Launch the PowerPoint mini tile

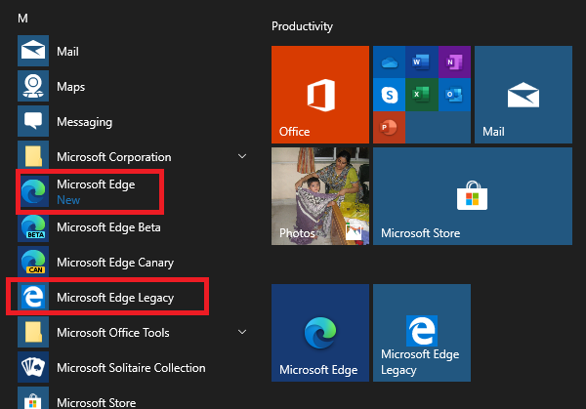click(390, 127)
